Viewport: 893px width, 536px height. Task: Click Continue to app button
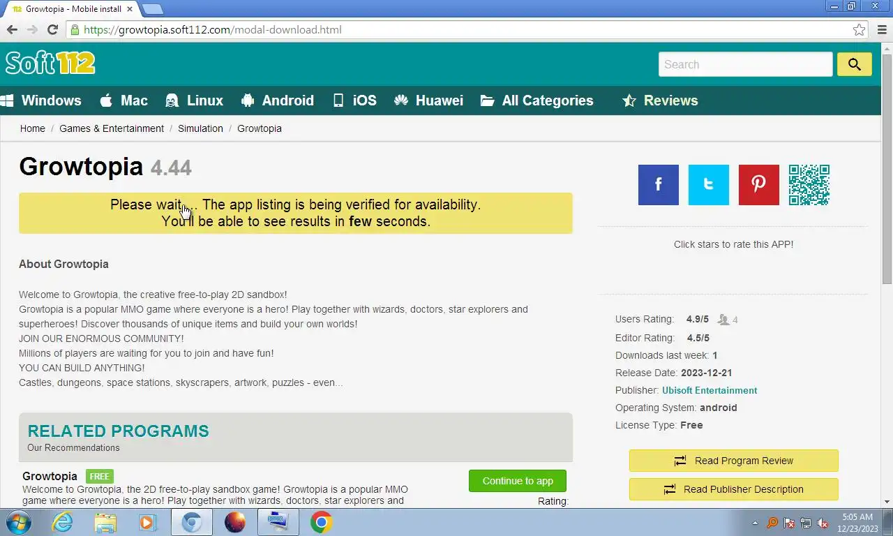[518, 481]
